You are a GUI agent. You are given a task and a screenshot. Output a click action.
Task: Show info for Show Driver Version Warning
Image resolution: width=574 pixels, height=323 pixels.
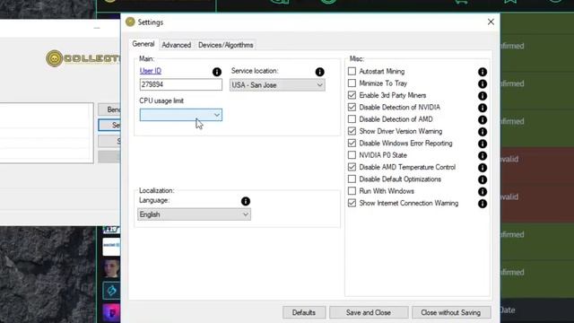(483, 132)
